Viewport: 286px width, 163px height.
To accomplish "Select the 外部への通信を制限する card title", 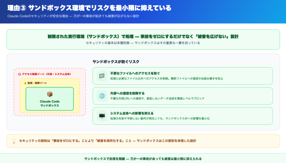I will point(127,93).
